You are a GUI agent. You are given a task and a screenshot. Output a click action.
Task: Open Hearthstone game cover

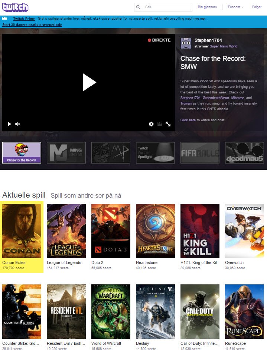tap(155, 231)
